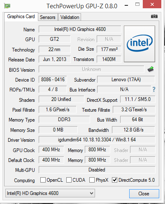The height and width of the screenshot is (204, 165).
Task: Click the Device ID field 8086 - 0416
Action: (53, 80)
